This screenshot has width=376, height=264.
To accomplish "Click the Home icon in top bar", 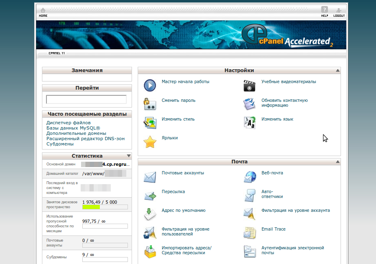I will pyautogui.click(x=43, y=11).
